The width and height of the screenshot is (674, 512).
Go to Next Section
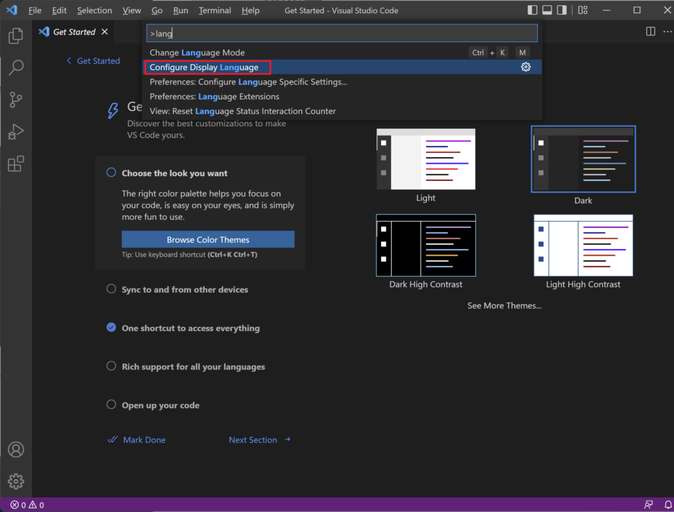coord(259,440)
